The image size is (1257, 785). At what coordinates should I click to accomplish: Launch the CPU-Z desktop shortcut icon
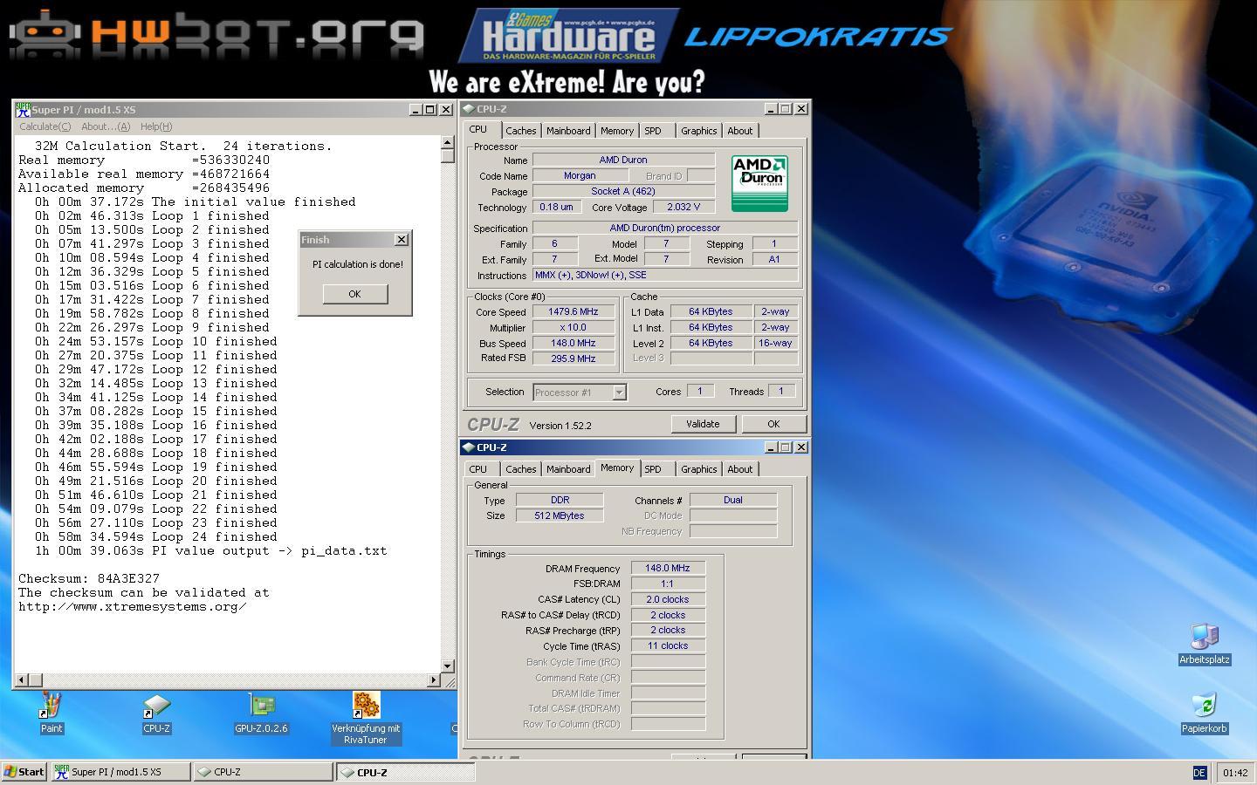(156, 713)
